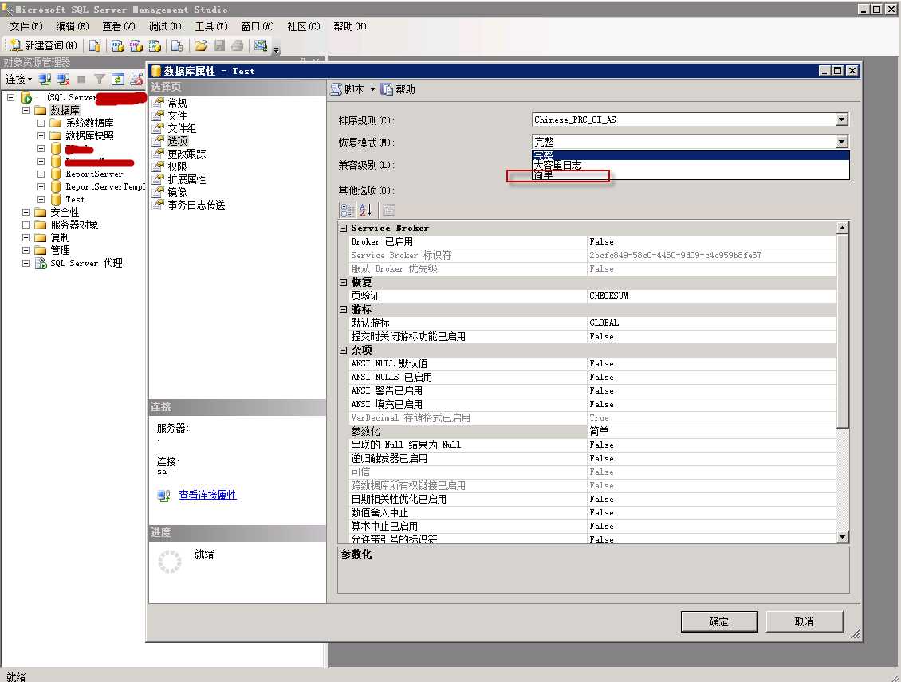Click the MDX query icon in toolbar
The width and height of the screenshot is (901, 682).
[x=117, y=46]
